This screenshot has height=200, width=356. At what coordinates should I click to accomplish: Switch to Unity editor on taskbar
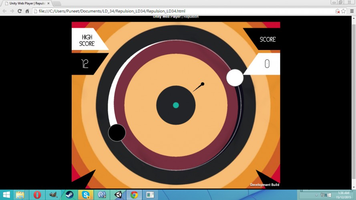[118, 195]
